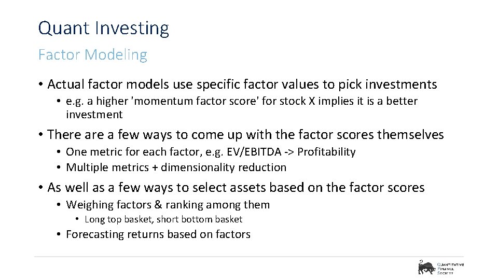Click the "Long top basket, short bottom basket" line
498x280 pixels.
point(163,219)
